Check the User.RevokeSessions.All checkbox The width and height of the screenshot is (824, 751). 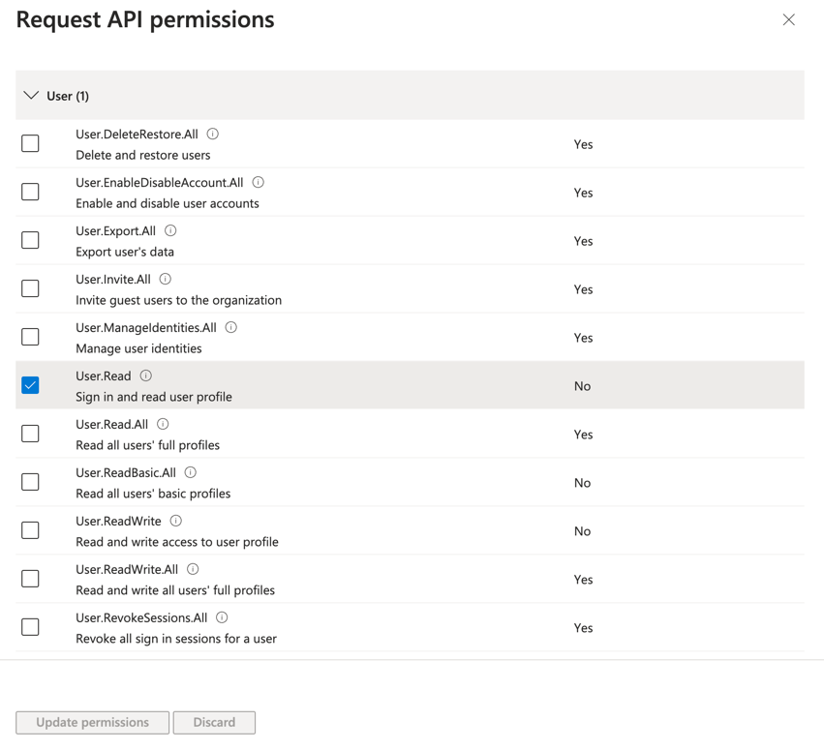(x=31, y=627)
